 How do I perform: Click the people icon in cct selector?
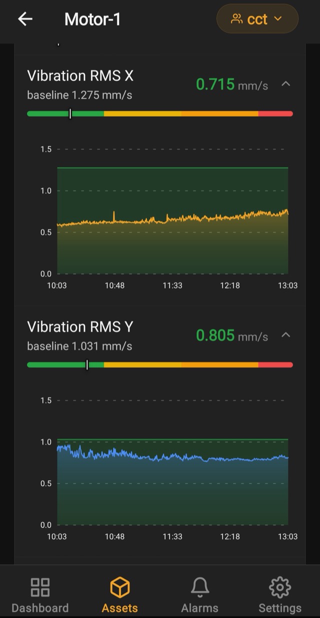click(x=236, y=19)
